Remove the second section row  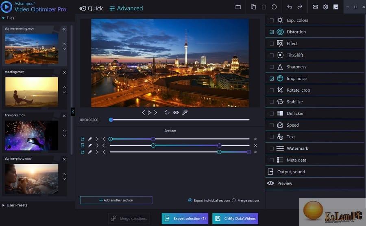pos(255,145)
